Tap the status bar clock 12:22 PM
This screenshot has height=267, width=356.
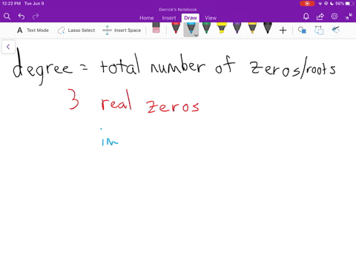tap(11, 4)
